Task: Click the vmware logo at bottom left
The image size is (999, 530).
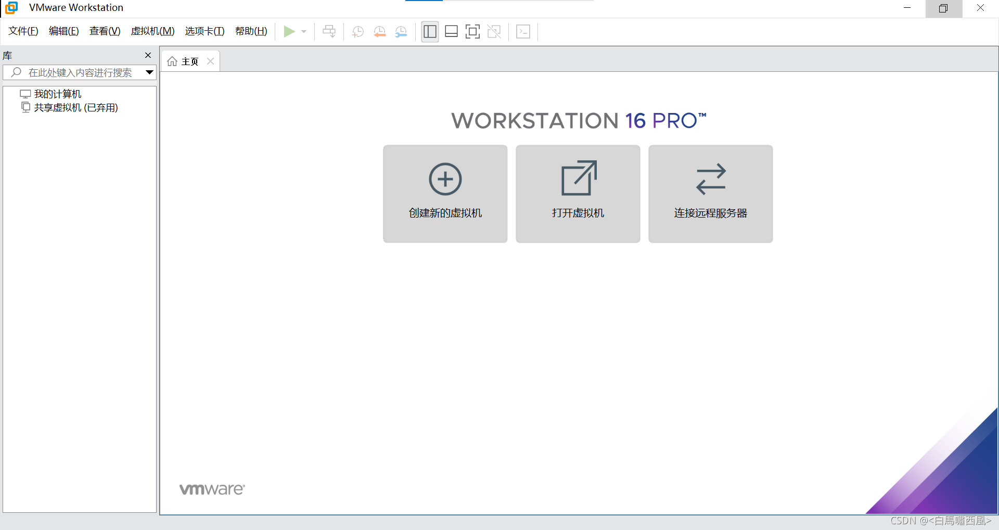Action: point(212,489)
